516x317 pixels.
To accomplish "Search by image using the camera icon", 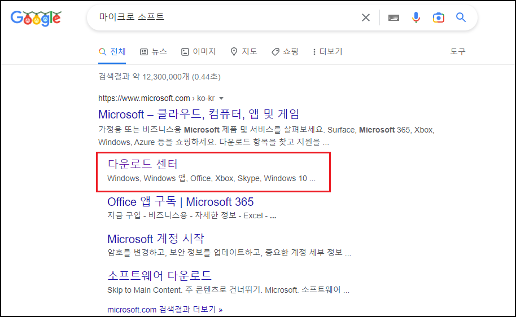I will tap(438, 17).
